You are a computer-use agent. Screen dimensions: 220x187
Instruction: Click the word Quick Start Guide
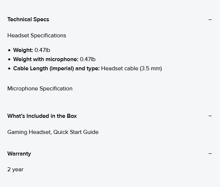pyautogui.click(x=76, y=132)
